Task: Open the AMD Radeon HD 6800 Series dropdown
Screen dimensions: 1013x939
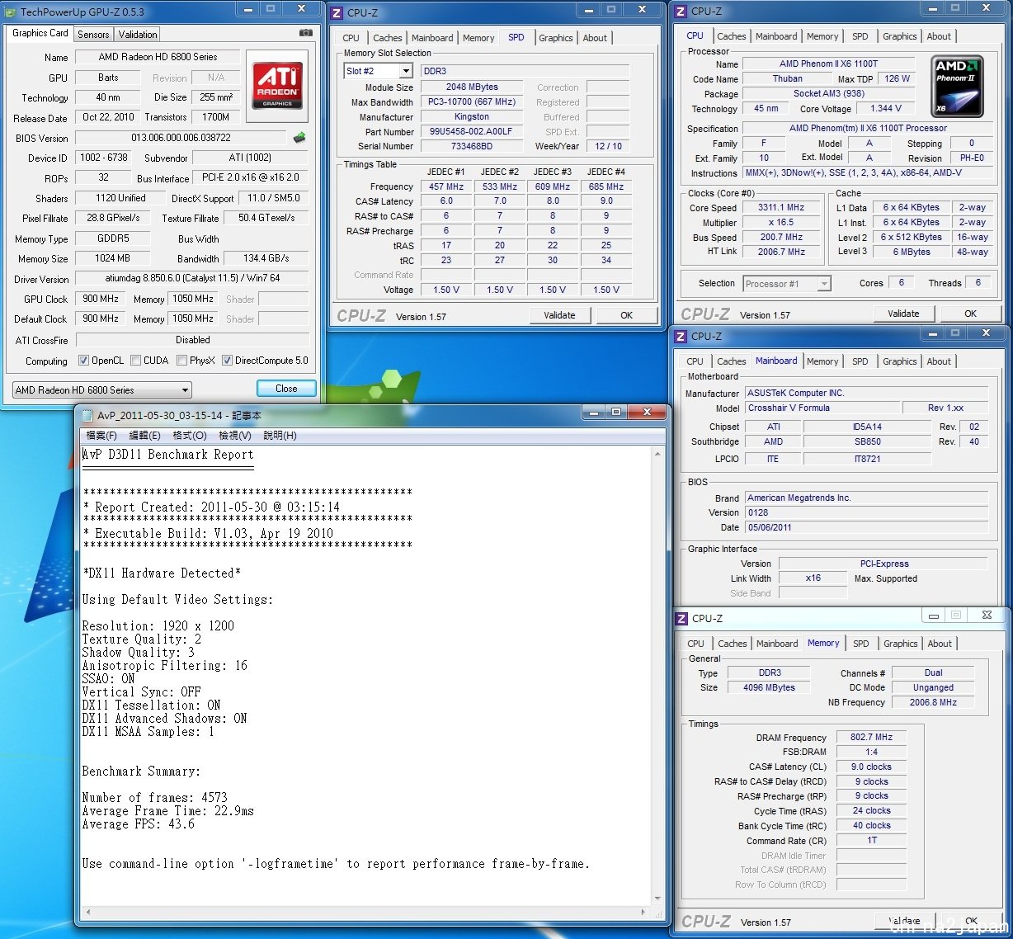Action: click(102, 390)
